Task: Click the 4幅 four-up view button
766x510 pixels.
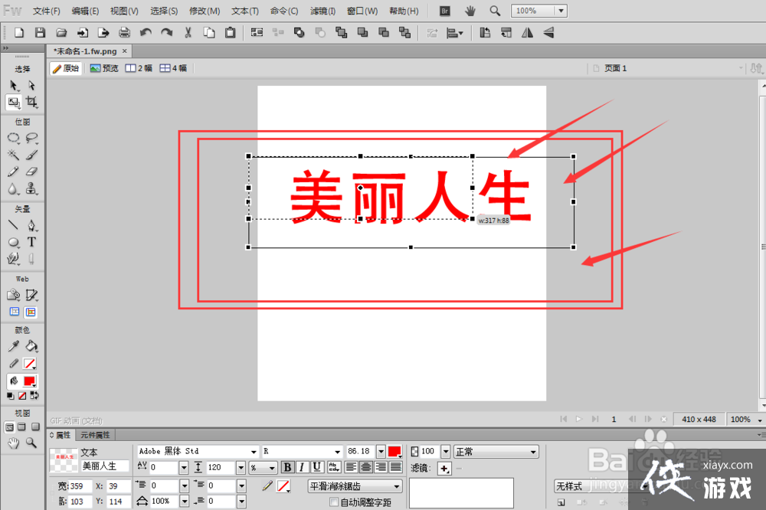Action: click(173, 68)
